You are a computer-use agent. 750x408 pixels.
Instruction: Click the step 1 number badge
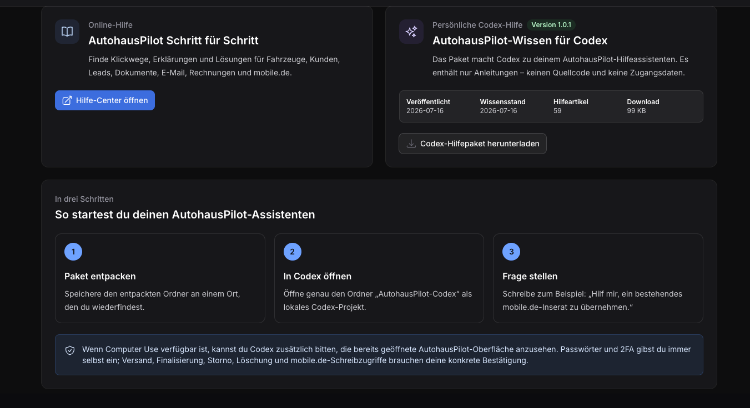pyautogui.click(x=73, y=252)
